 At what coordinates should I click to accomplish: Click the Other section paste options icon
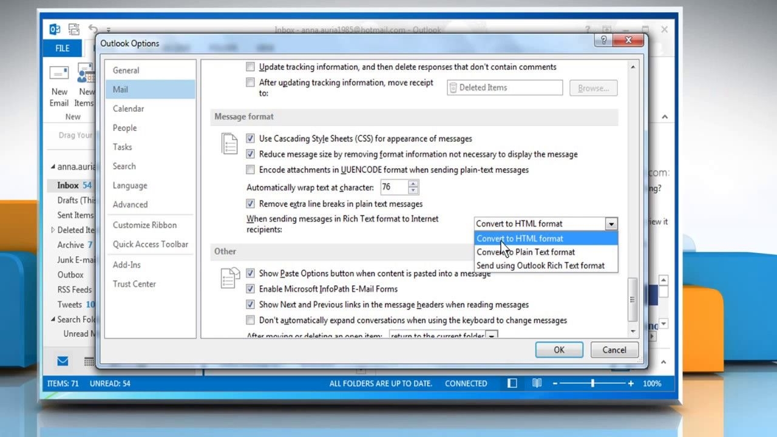(230, 278)
